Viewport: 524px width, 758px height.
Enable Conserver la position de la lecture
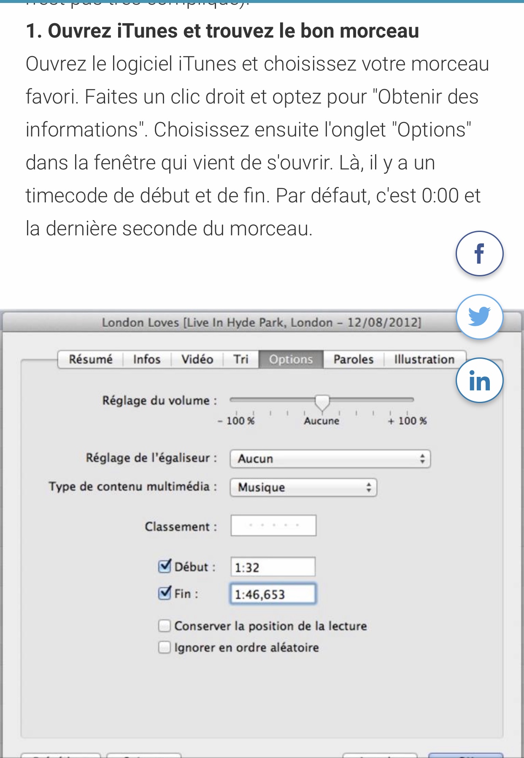(x=165, y=626)
